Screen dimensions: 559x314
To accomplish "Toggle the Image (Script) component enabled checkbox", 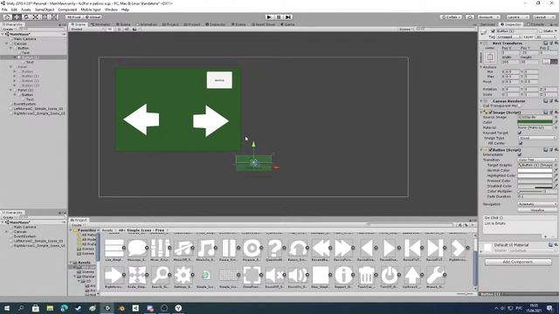I will [491, 113].
